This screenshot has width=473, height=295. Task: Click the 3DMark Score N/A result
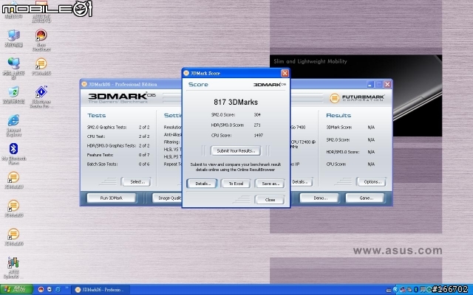click(371, 128)
